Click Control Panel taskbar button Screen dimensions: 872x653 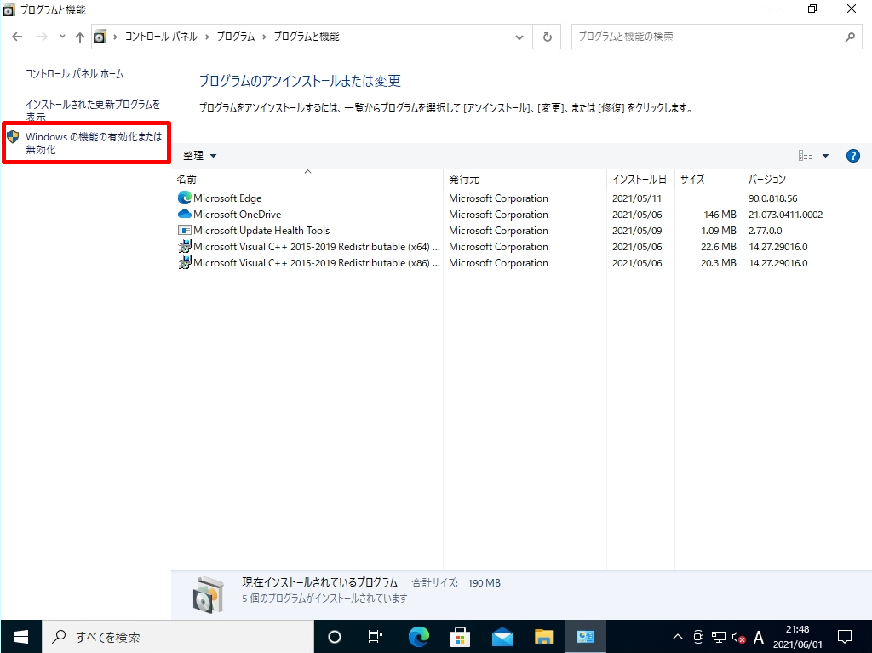point(585,636)
